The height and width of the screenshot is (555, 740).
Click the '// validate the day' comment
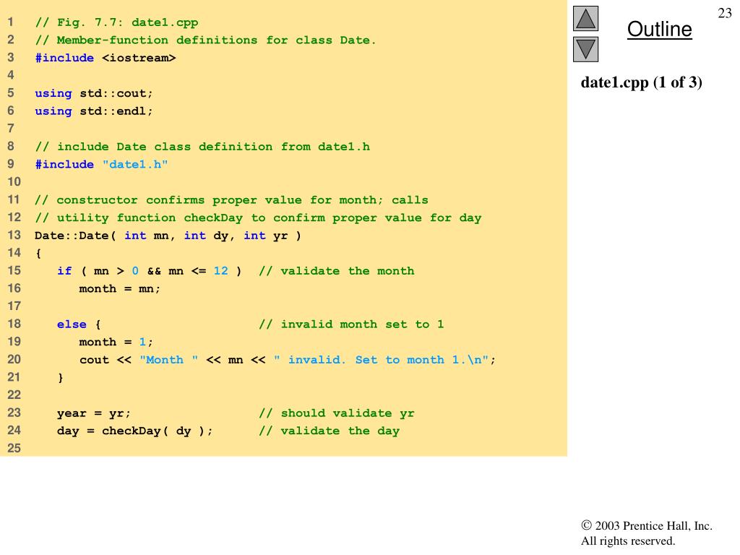pyautogui.click(x=329, y=431)
